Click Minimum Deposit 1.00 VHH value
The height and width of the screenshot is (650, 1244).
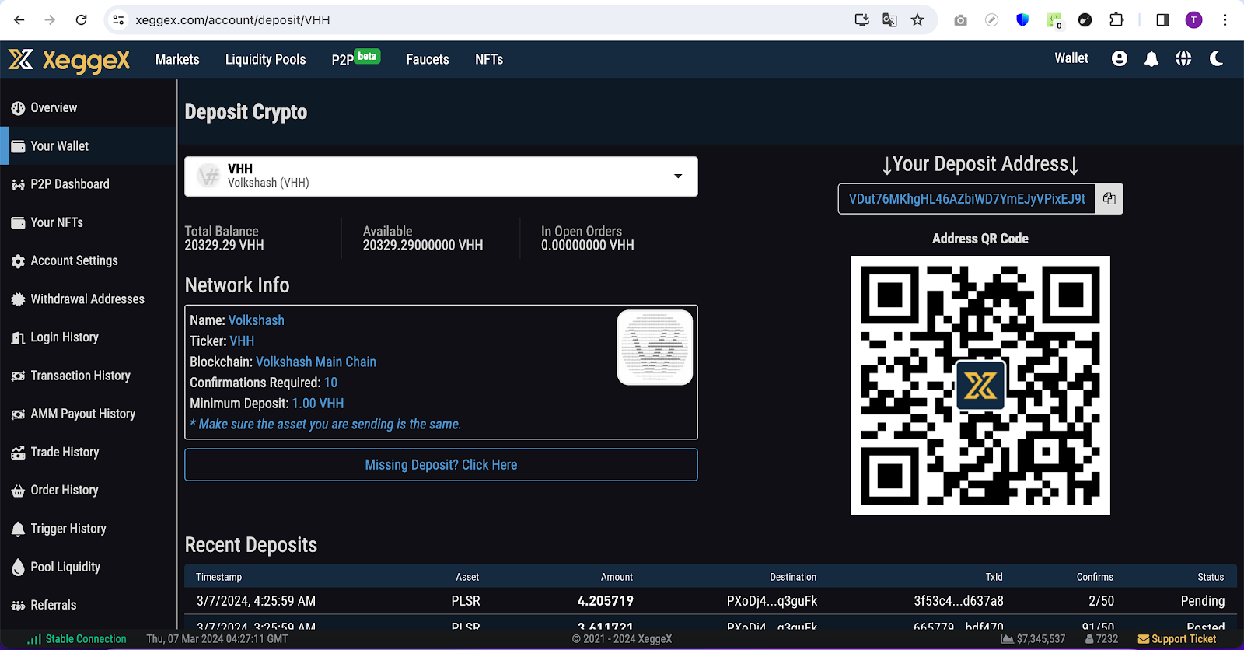[318, 404]
